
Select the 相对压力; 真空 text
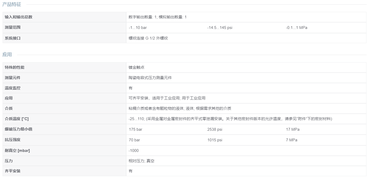coord(141,161)
